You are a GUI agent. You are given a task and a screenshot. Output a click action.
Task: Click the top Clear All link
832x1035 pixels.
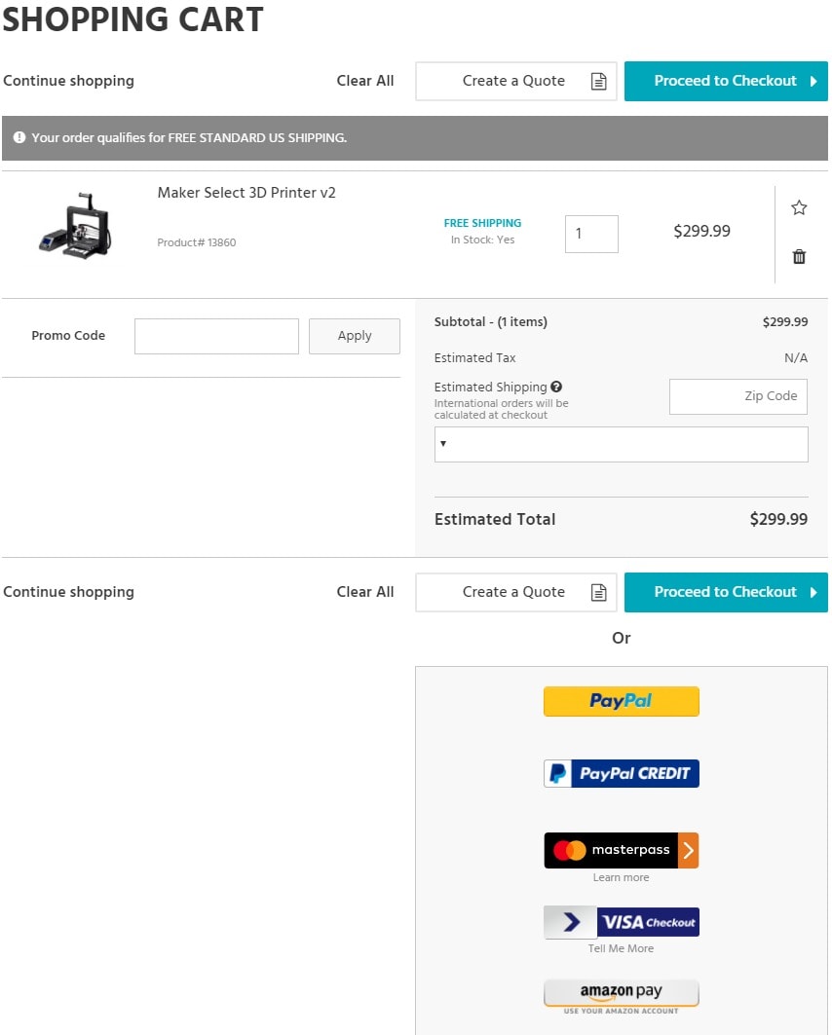tap(365, 81)
